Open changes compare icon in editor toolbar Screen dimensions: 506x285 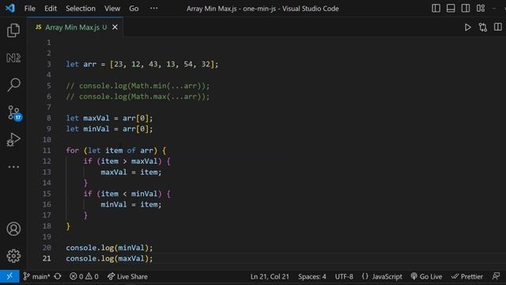483,28
